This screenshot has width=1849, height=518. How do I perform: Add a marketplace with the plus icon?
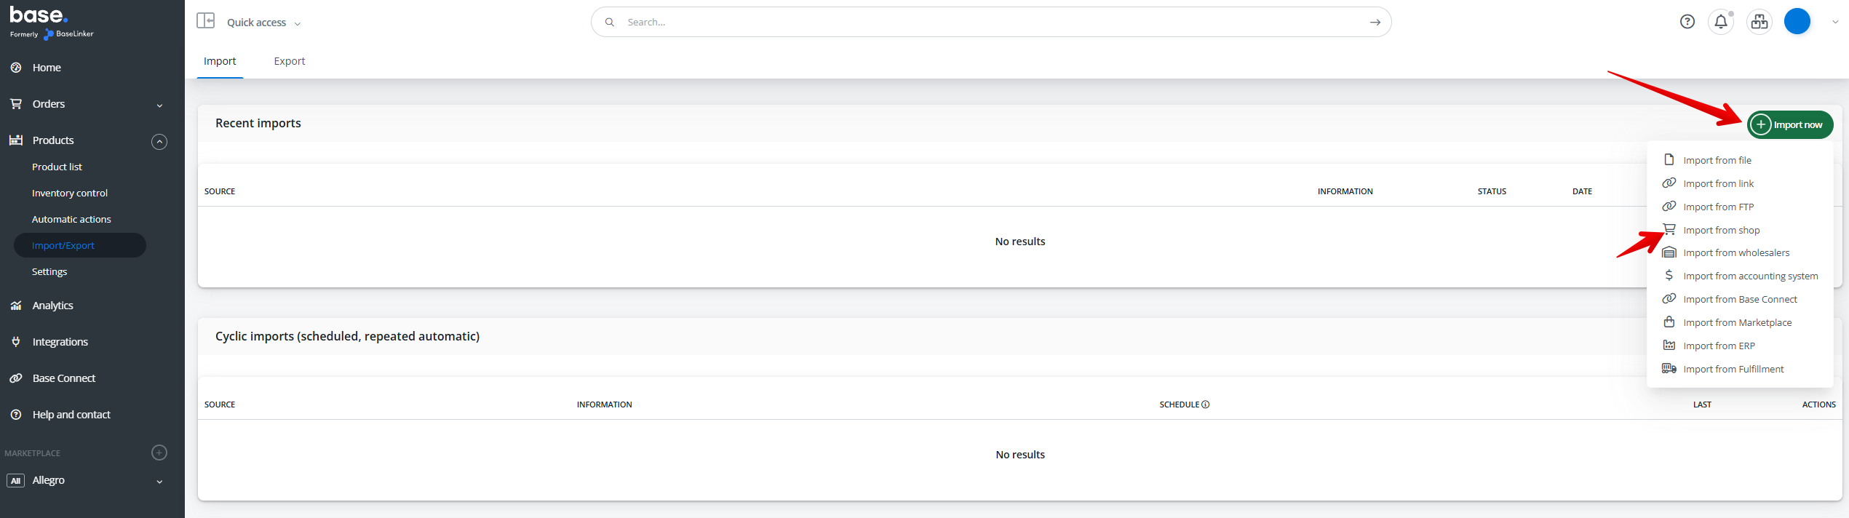coord(159,453)
